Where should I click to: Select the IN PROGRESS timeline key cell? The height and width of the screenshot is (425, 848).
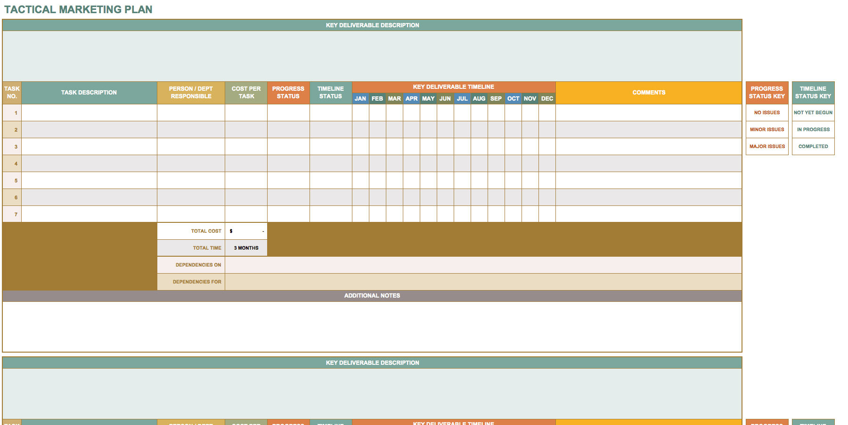pos(813,130)
